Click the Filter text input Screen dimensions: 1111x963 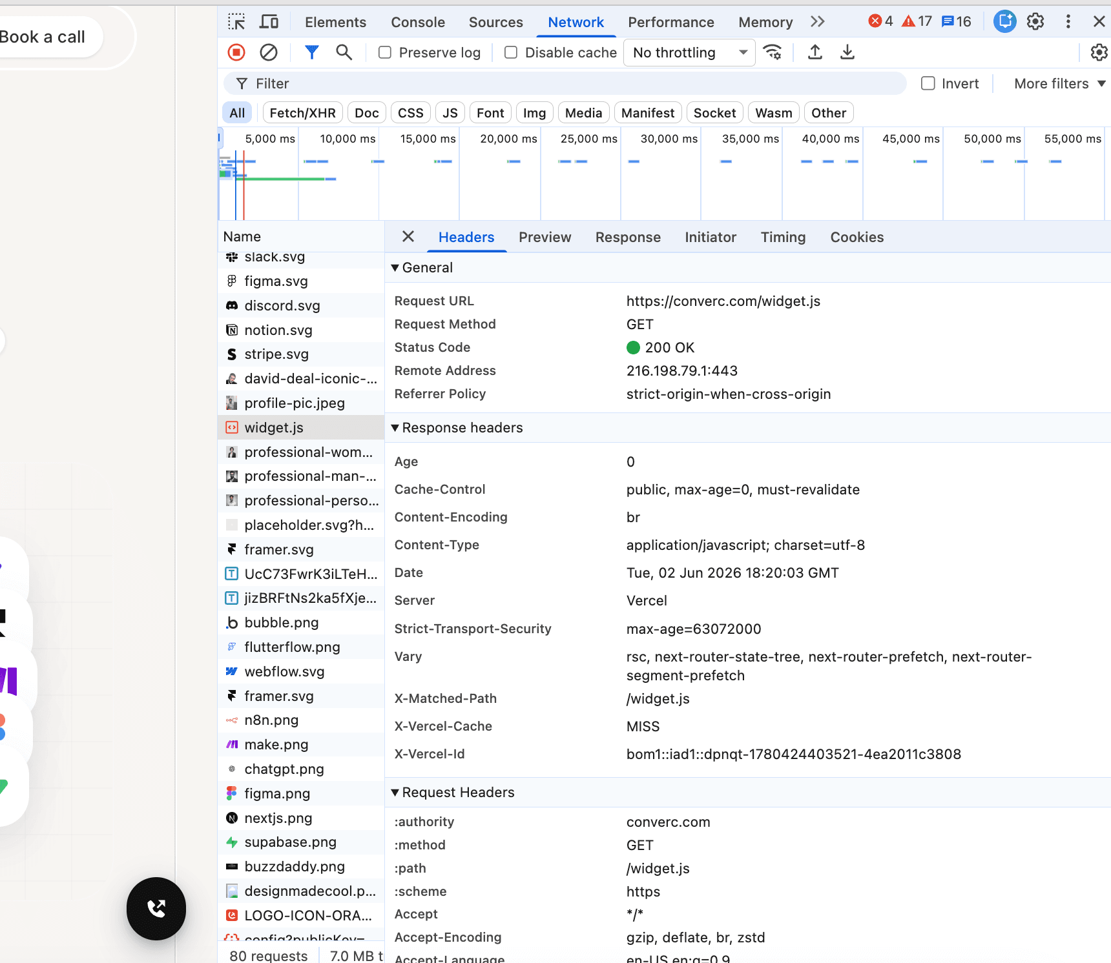565,83
